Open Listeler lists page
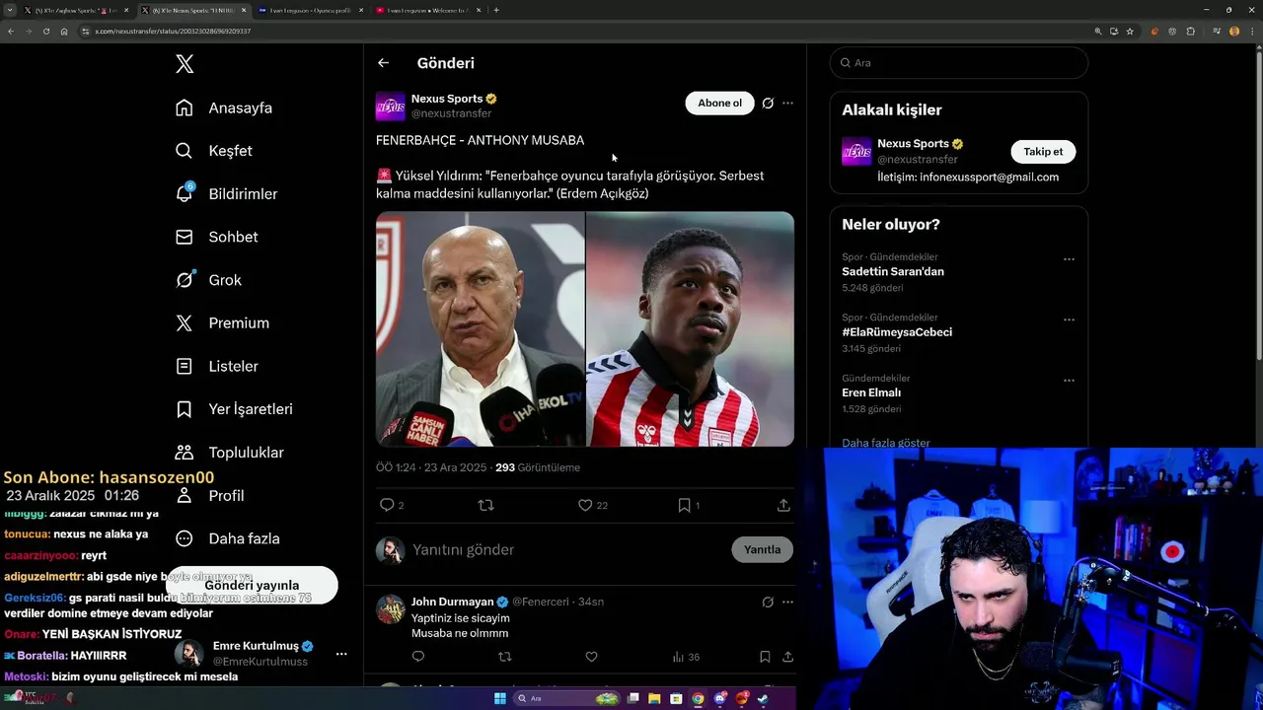This screenshot has height=710, width=1263. (216, 366)
